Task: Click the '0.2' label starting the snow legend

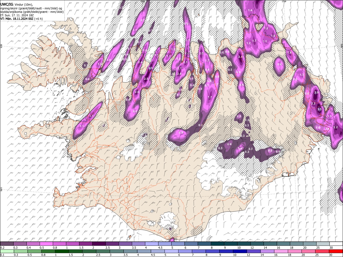Action: click(2, 248)
